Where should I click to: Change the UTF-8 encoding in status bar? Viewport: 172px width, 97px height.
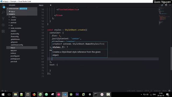tap(146, 91)
